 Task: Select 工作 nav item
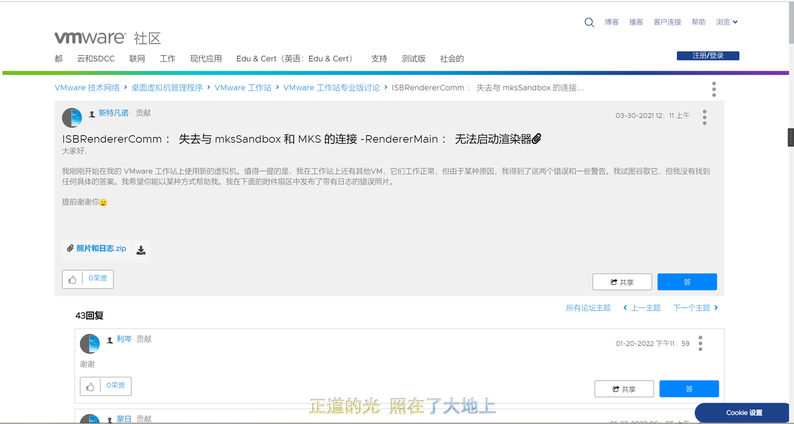168,59
